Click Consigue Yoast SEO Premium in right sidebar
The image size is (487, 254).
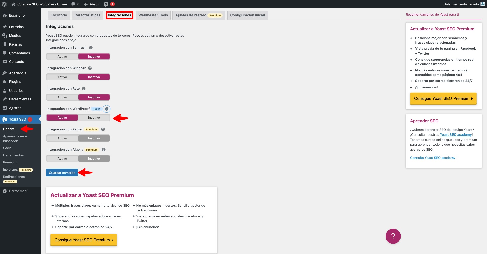coord(443,99)
